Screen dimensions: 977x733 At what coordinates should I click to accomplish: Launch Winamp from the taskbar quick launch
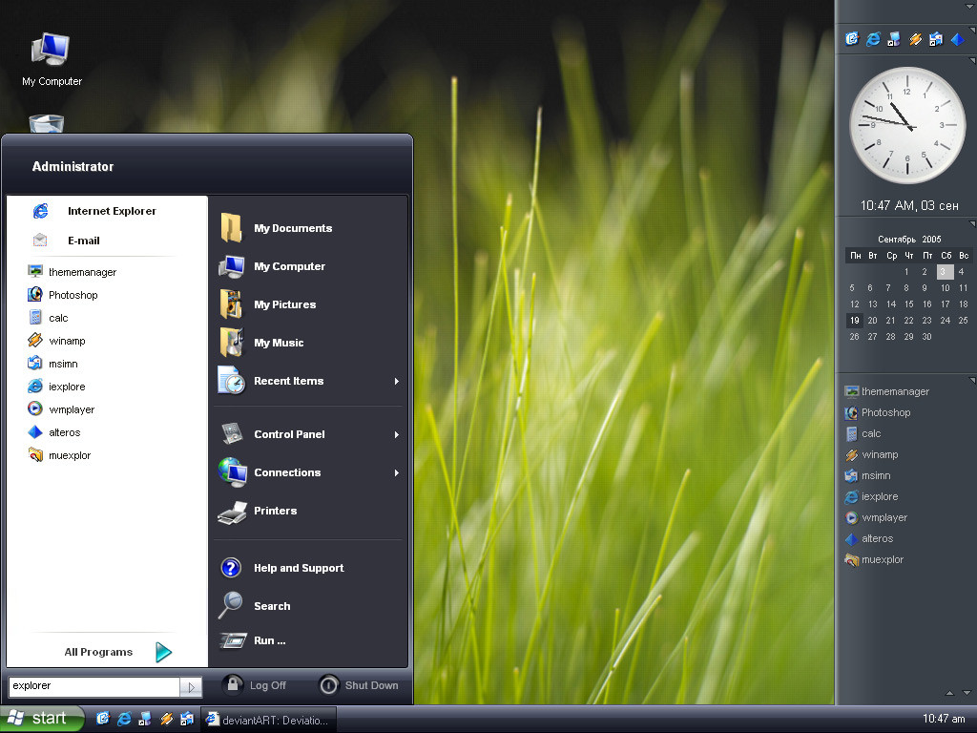coord(166,719)
